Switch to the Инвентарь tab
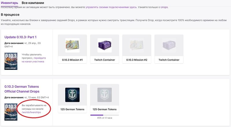The width and height of the screenshot is (231, 127). [10, 3]
